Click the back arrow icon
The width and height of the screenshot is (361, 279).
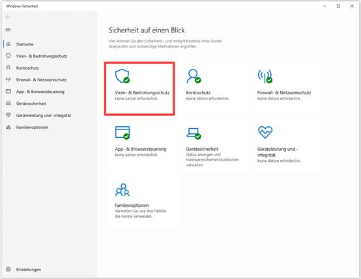(8, 16)
